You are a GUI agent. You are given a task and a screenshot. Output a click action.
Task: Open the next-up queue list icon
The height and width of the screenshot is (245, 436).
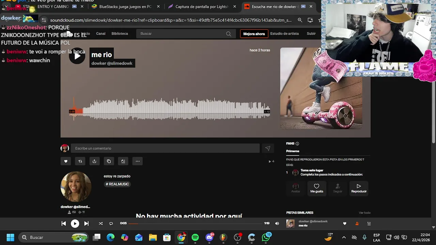pos(369,224)
